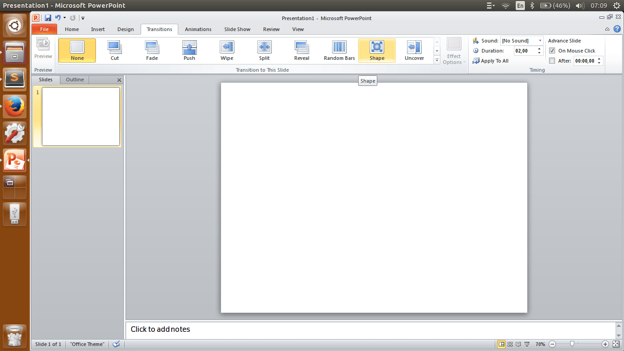Open System Settings tool from launcher
624x351 pixels.
coord(15,134)
